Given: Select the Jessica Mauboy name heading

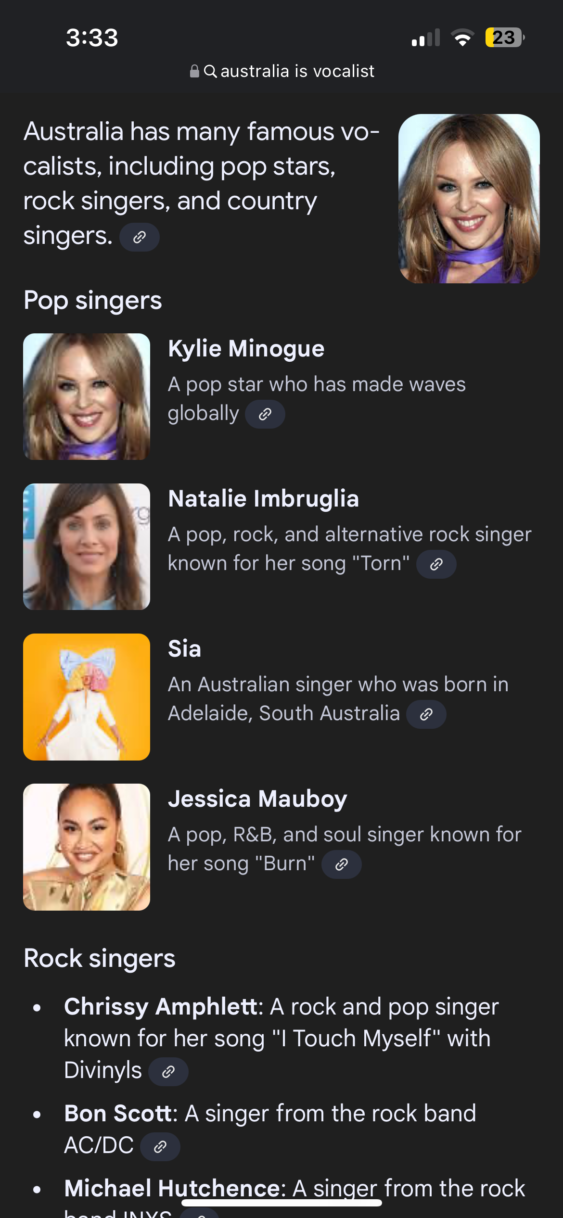Looking at the screenshot, I should [257, 799].
